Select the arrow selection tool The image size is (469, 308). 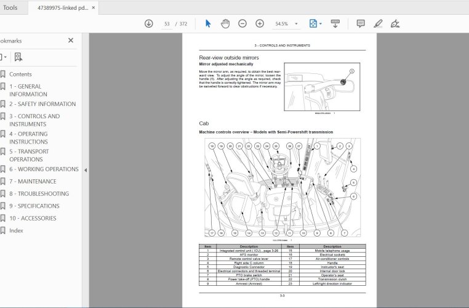pyautogui.click(x=208, y=23)
